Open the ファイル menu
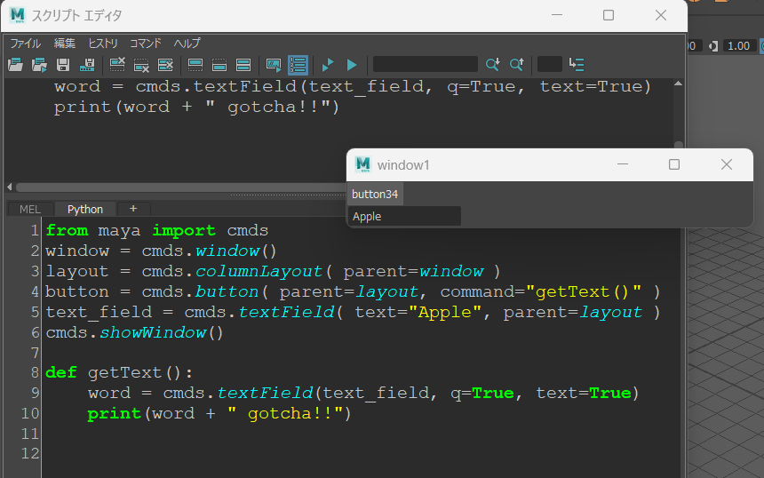Image resolution: width=764 pixels, height=478 pixels. [x=25, y=44]
